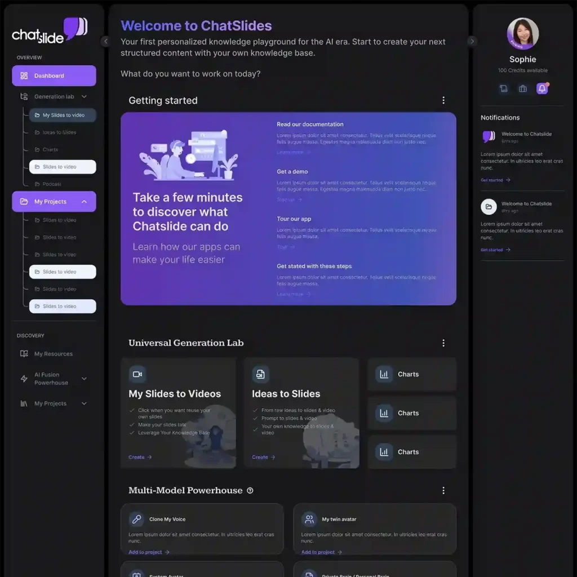Click the chatslide logo icon in first notification
577x577 pixels.
point(489,136)
